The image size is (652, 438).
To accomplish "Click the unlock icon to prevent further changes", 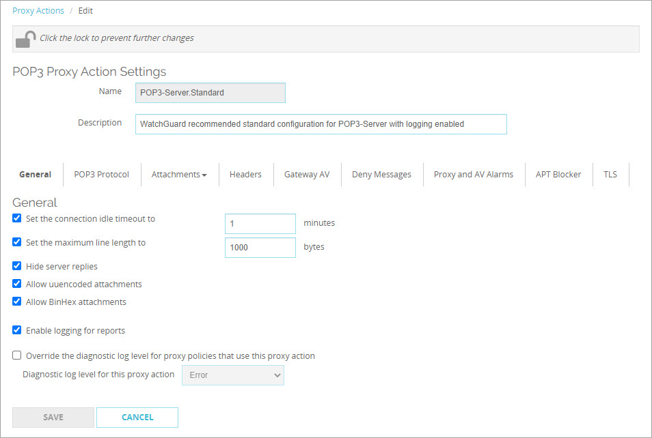I will click(25, 39).
